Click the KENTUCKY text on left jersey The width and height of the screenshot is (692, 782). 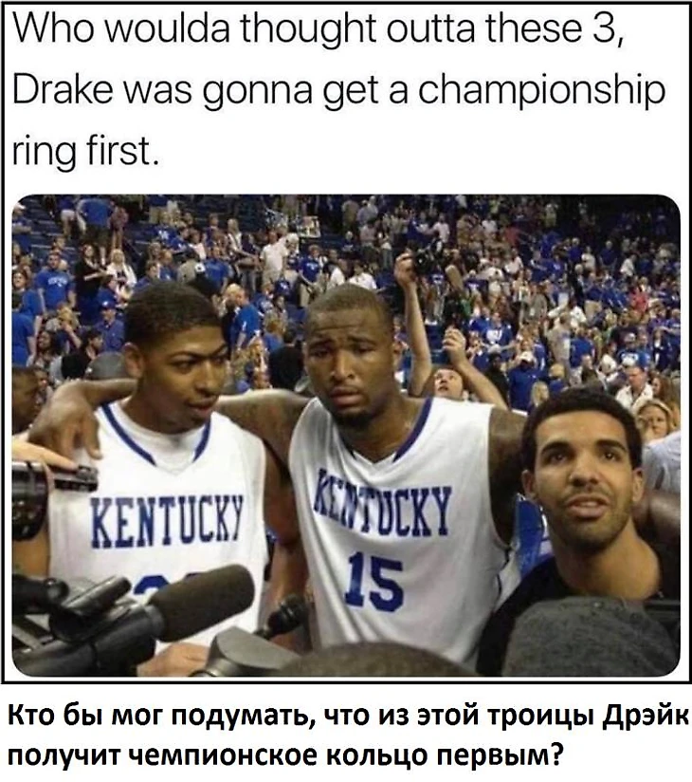coord(167,521)
